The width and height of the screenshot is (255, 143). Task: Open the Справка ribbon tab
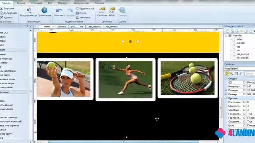(x=100, y=3)
